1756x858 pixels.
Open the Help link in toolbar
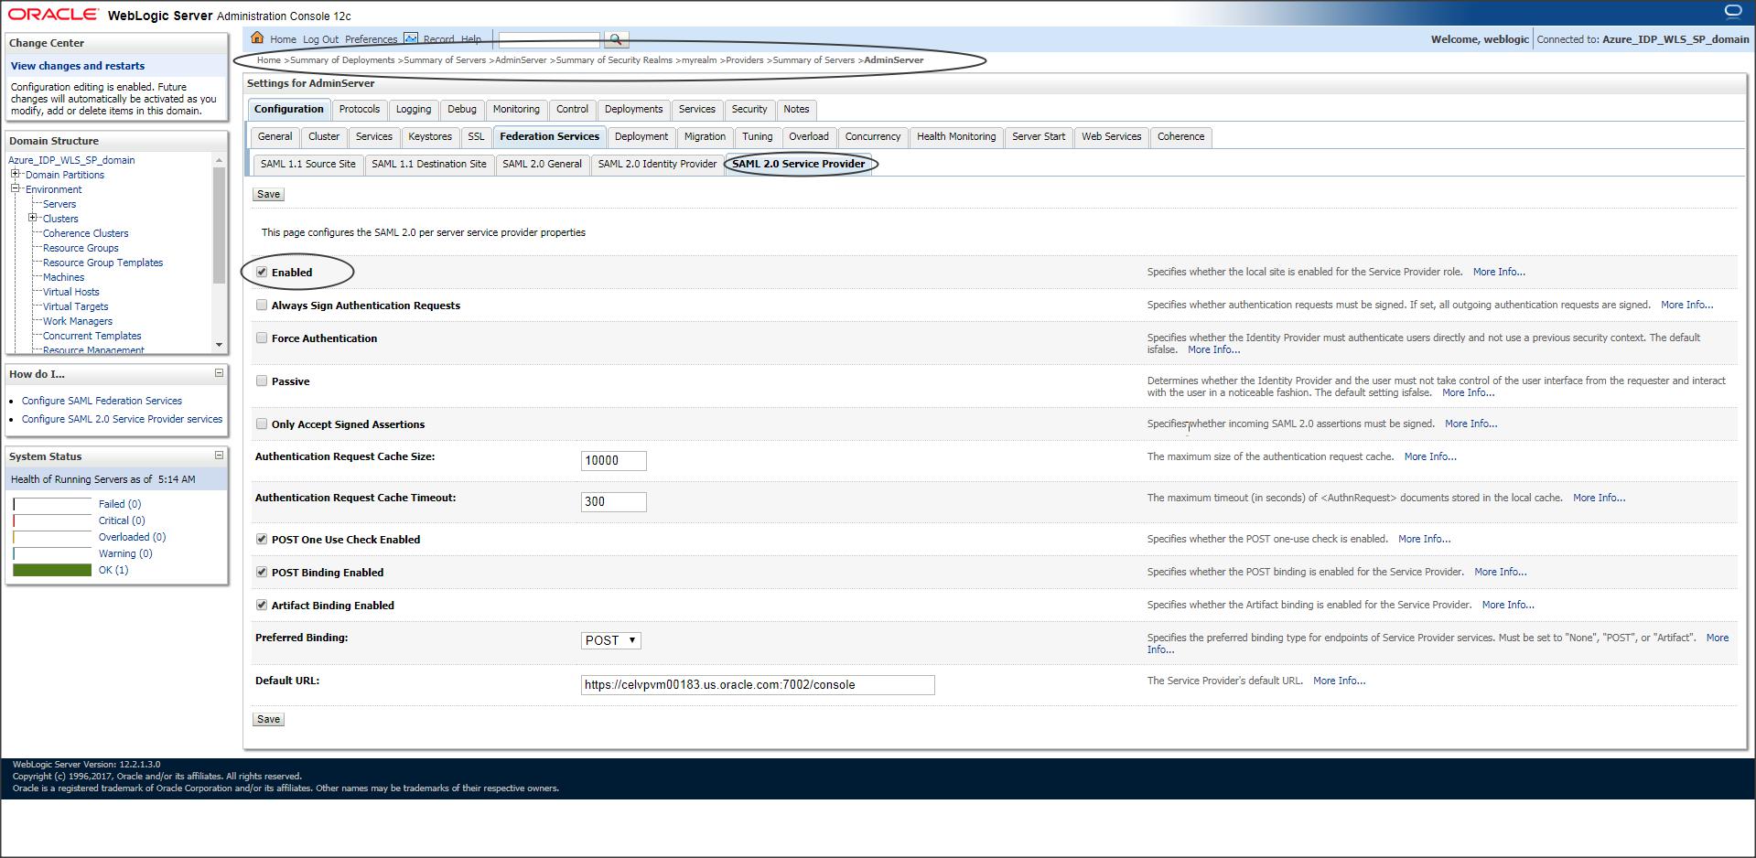click(471, 39)
